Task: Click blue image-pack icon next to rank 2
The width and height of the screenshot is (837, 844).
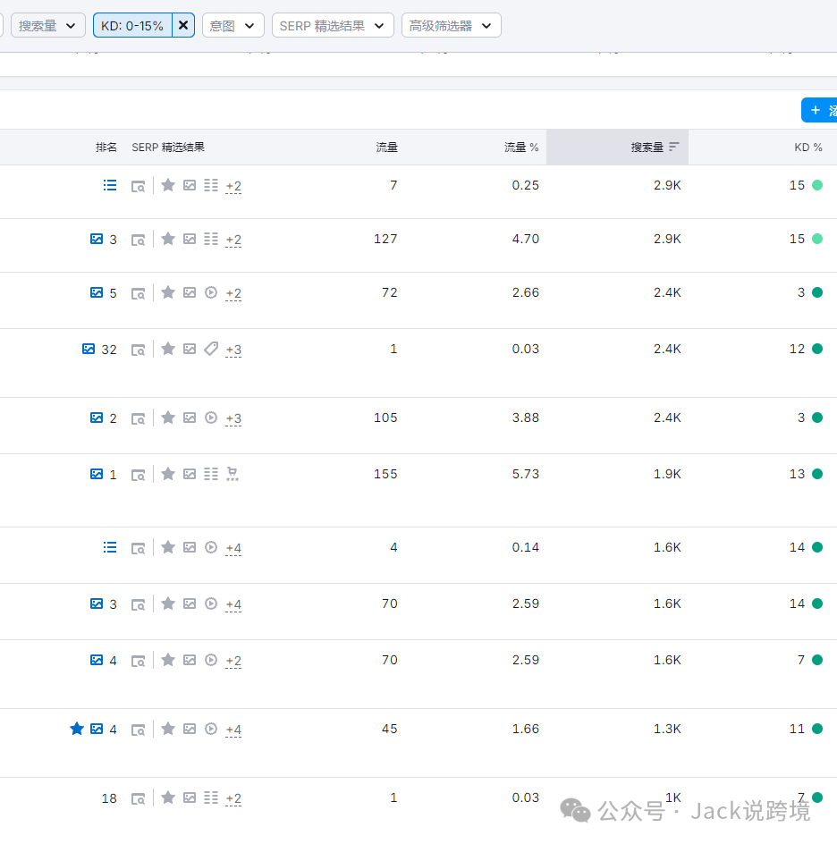Action: [x=97, y=418]
